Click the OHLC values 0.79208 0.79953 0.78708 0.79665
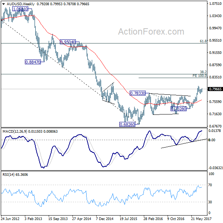Screen dimensions: 223x223 (x=63, y=4)
